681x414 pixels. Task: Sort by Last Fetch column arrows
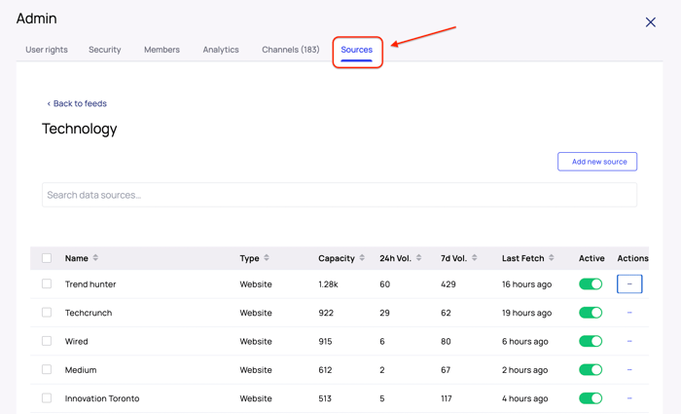point(552,258)
